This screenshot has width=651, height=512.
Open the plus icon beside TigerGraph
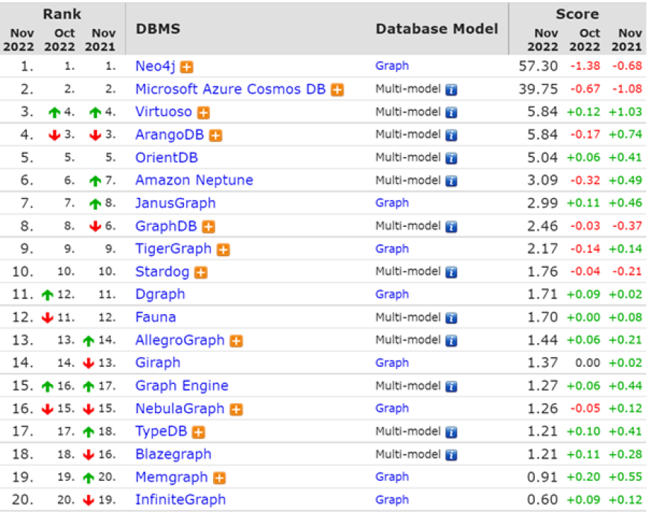pyautogui.click(x=223, y=249)
